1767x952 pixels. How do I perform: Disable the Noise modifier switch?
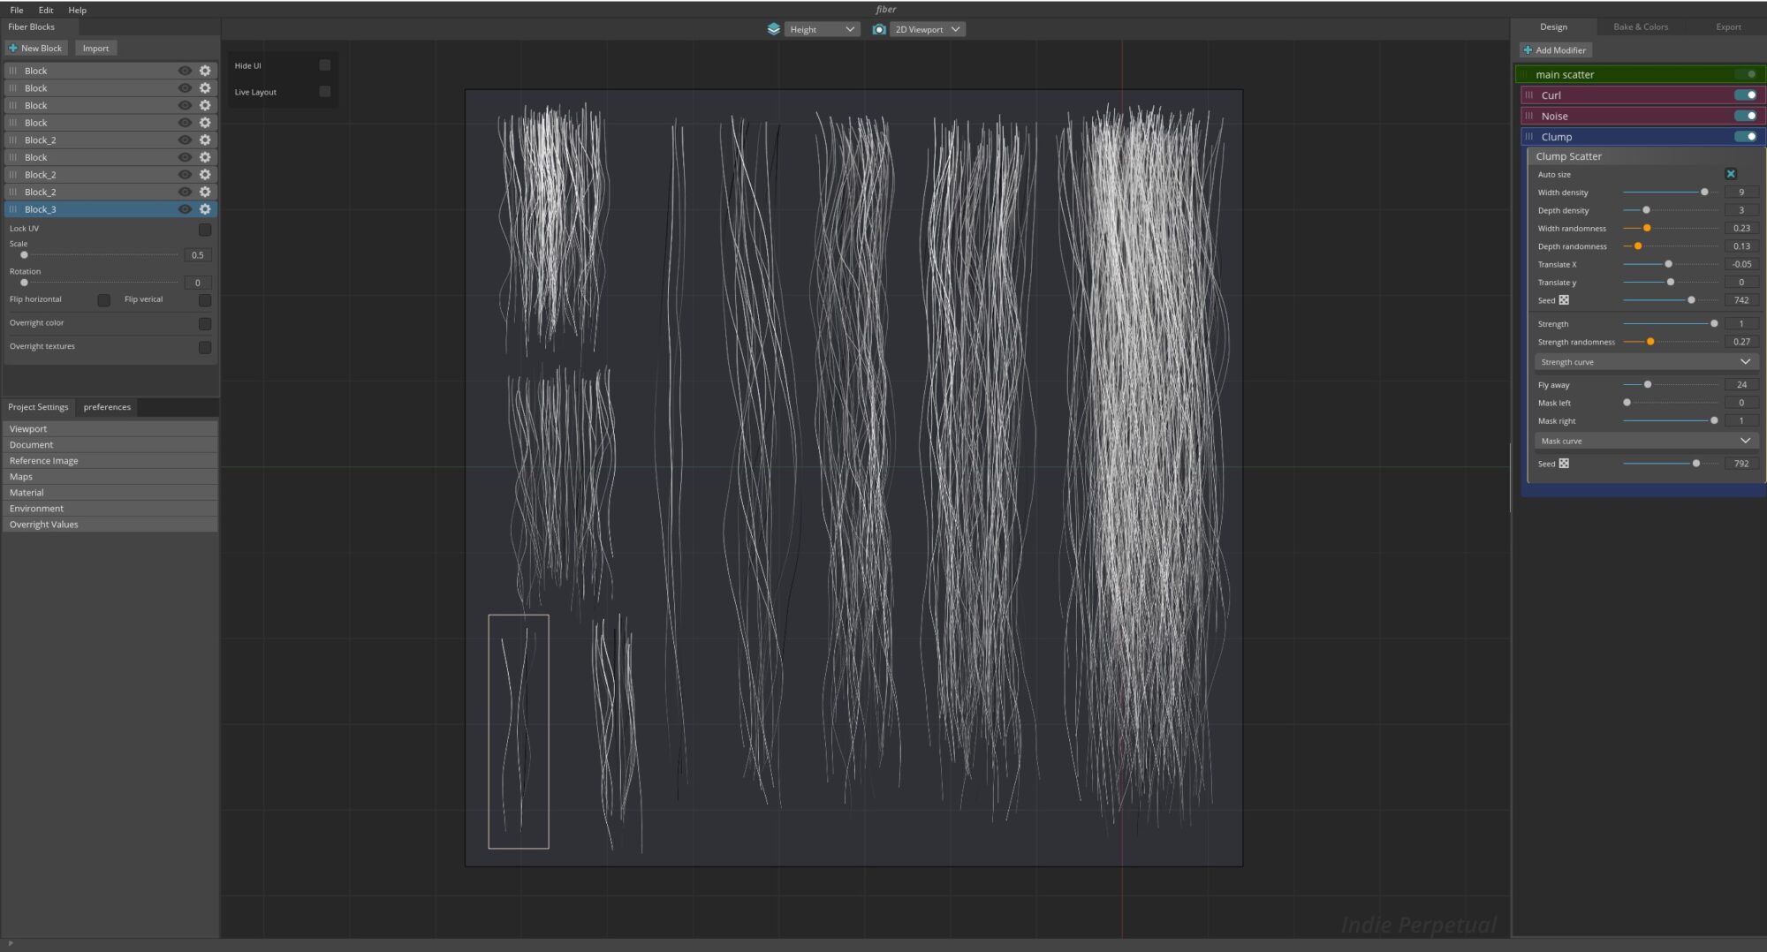tap(1745, 116)
